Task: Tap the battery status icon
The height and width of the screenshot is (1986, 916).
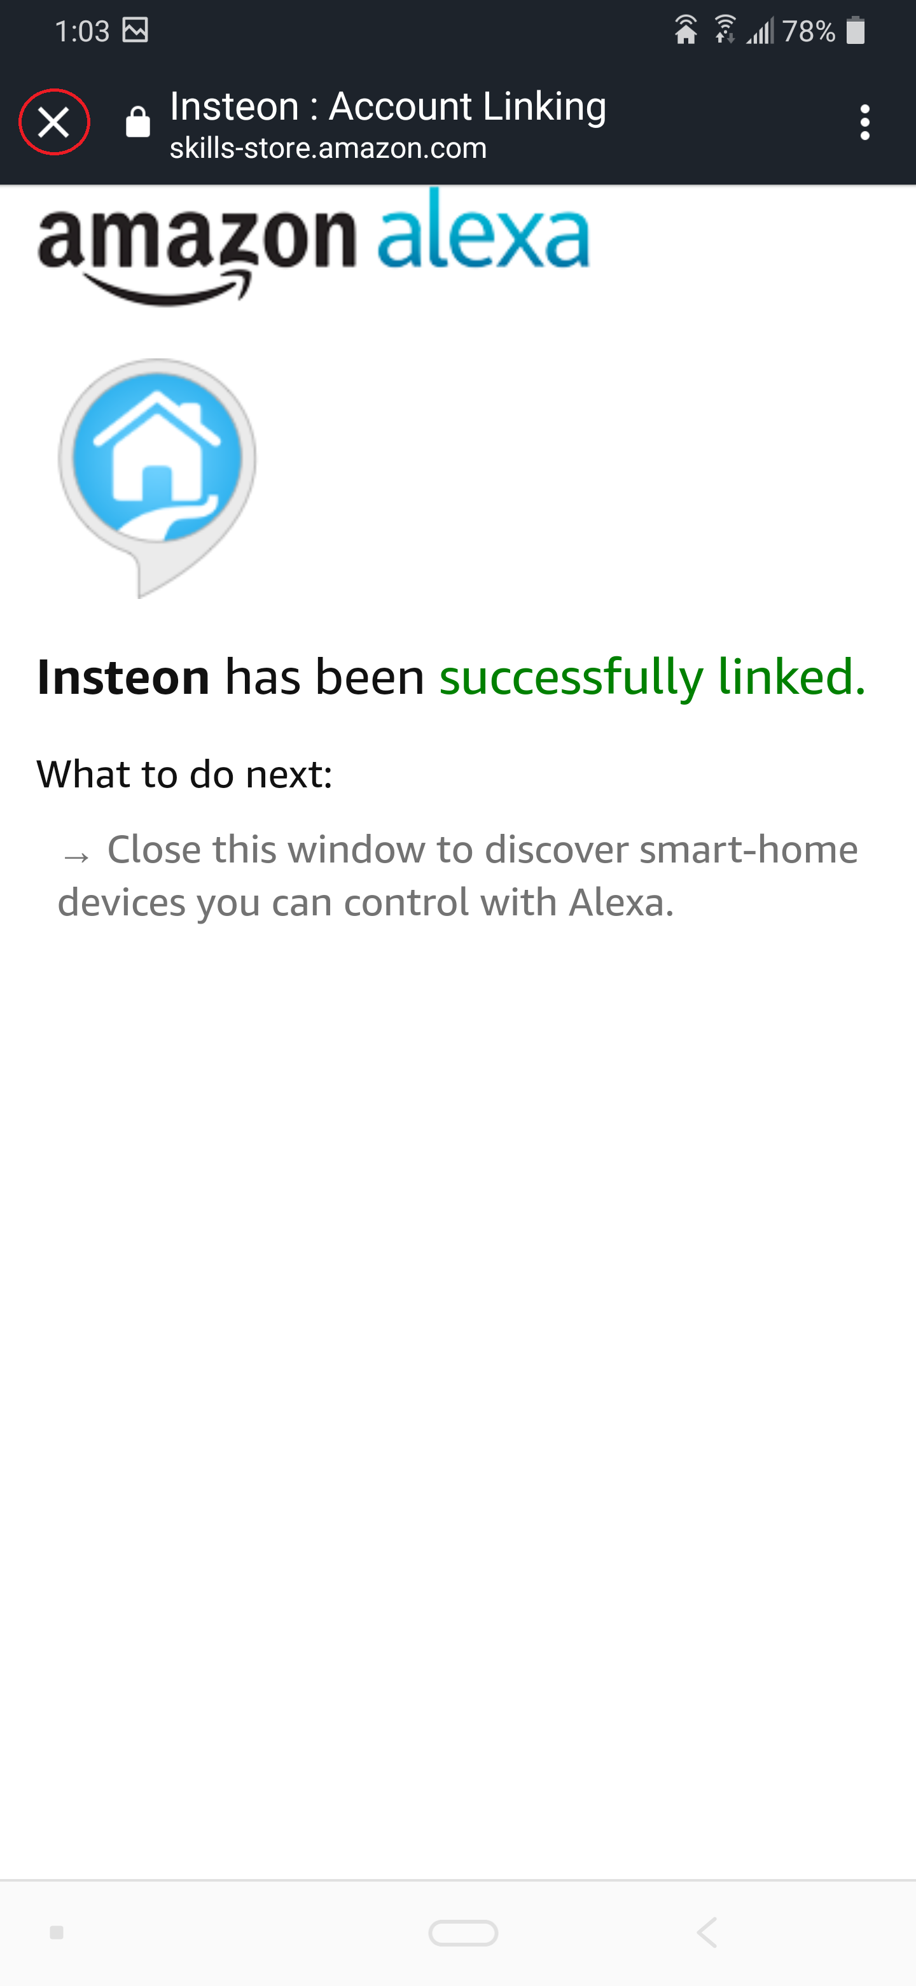Action: coord(855,31)
